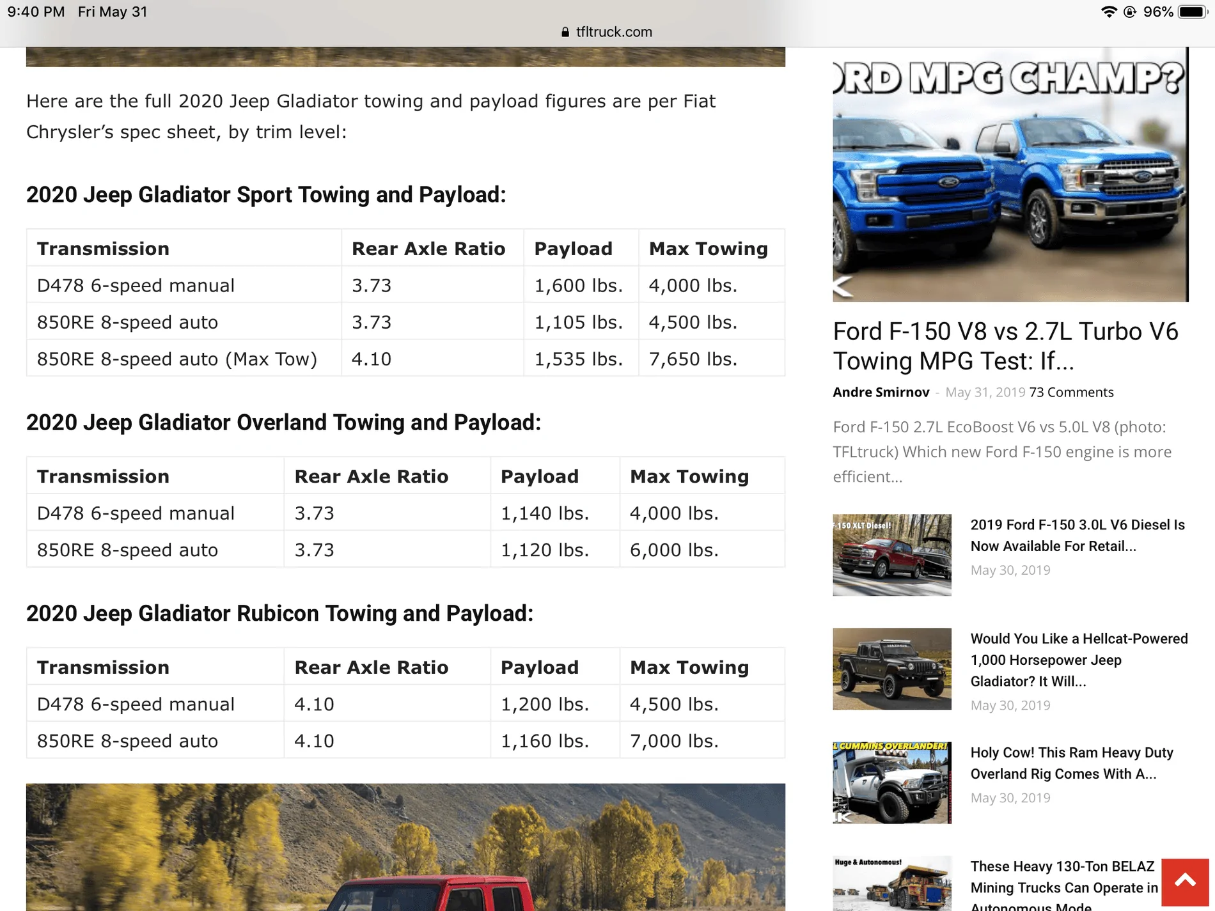The image size is (1215, 911).
Task: Tap the tfltruck.com address bar
Action: (x=607, y=32)
